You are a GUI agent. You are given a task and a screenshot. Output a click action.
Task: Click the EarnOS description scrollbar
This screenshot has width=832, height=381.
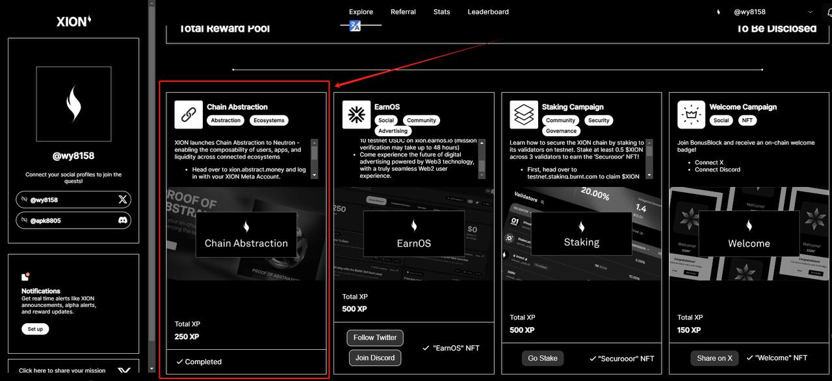(x=482, y=159)
